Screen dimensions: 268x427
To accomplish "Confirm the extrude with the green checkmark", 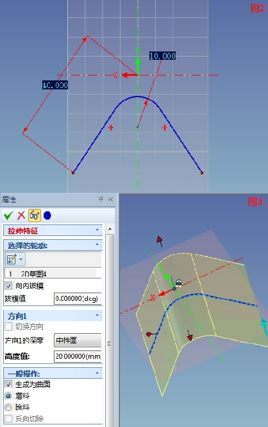I will click(8, 215).
